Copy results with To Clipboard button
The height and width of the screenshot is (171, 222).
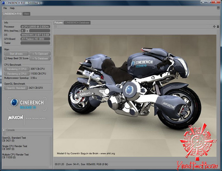pos(40,54)
